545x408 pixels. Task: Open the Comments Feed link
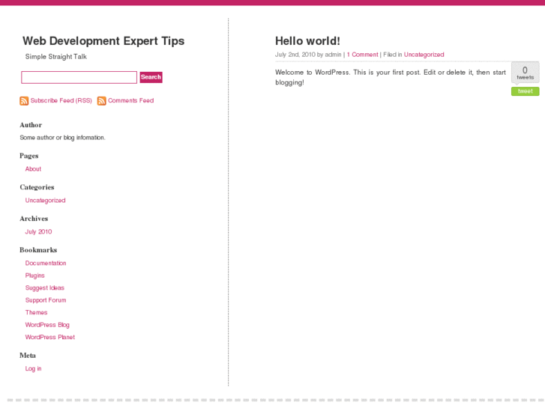(130, 100)
